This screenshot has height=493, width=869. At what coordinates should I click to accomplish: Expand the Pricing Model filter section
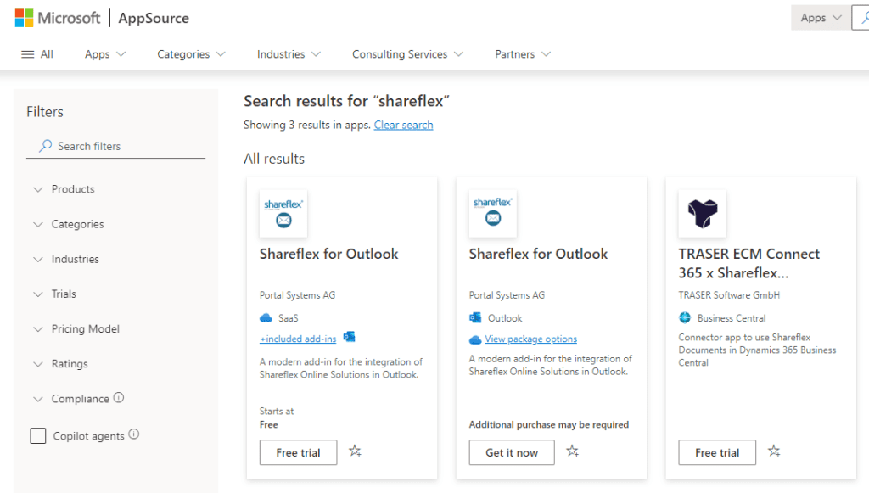(x=76, y=329)
